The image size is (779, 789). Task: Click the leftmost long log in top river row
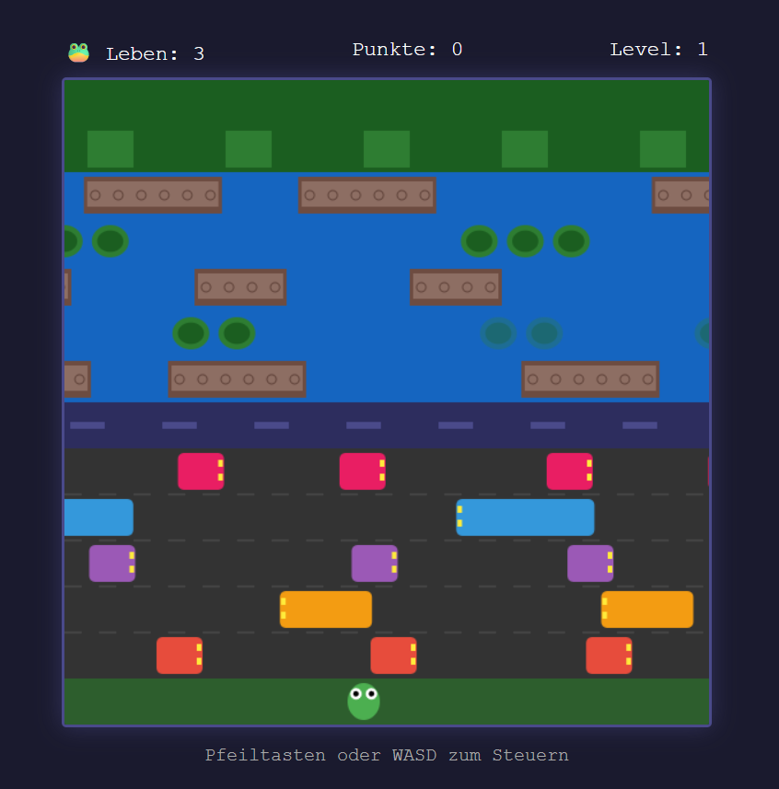(x=153, y=195)
